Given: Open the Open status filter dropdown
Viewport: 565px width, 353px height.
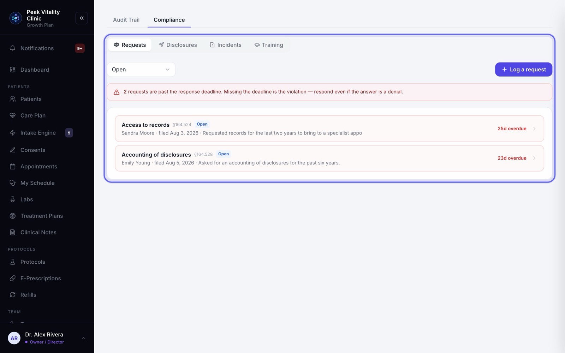Looking at the screenshot, I should pos(141,70).
